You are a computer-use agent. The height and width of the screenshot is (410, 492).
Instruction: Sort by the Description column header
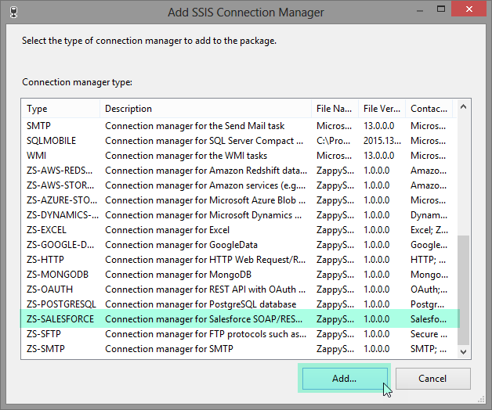coord(205,109)
